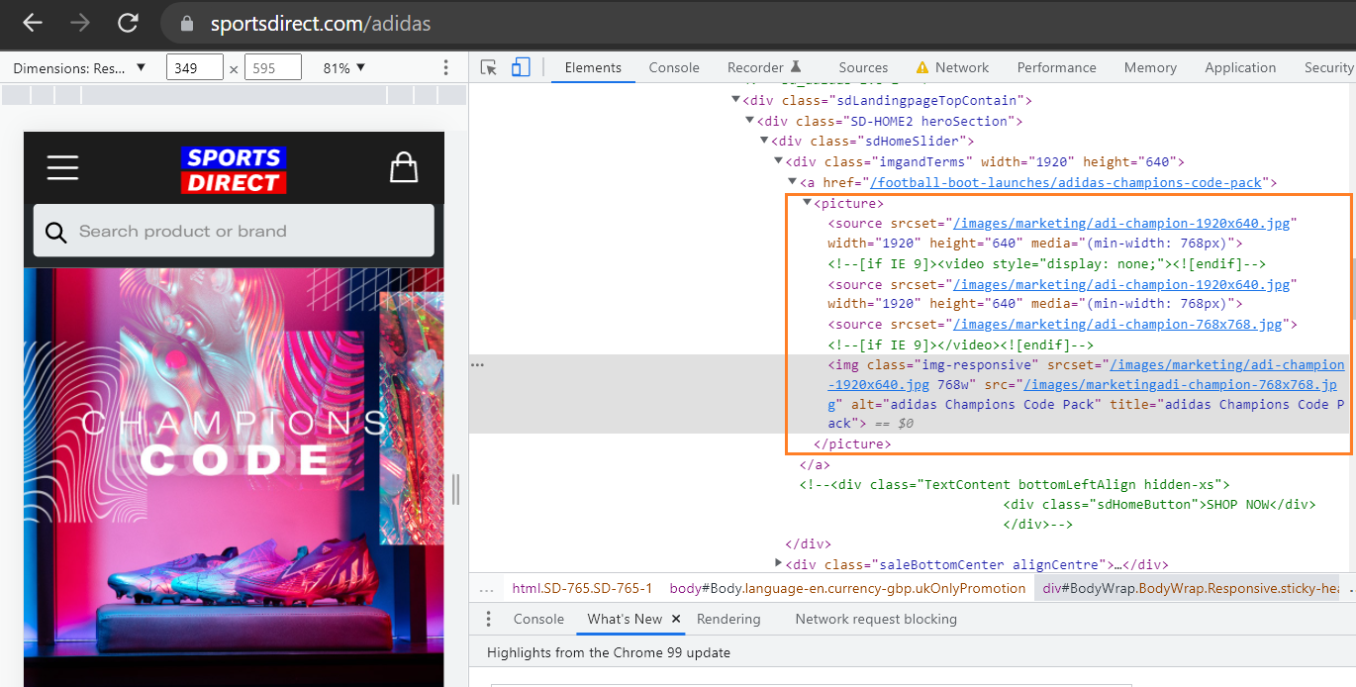The image size is (1356, 687).
Task: Open device toolbar three-dot menu
Action: pos(445,67)
